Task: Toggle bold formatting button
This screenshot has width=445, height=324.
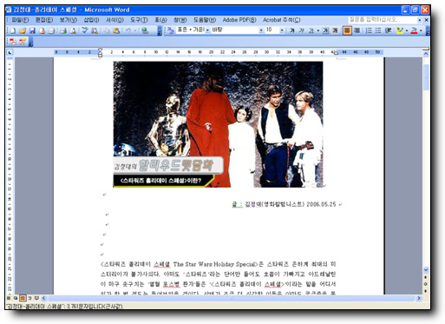Action: tap(292, 30)
